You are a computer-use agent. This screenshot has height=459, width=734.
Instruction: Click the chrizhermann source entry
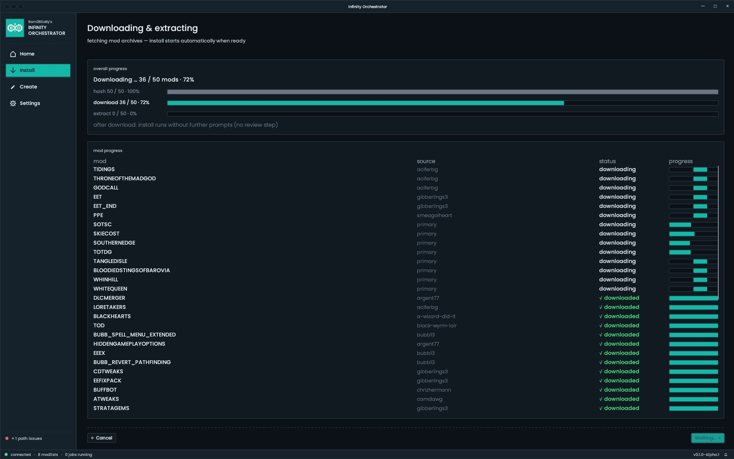pyautogui.click(x=434, y=390)
